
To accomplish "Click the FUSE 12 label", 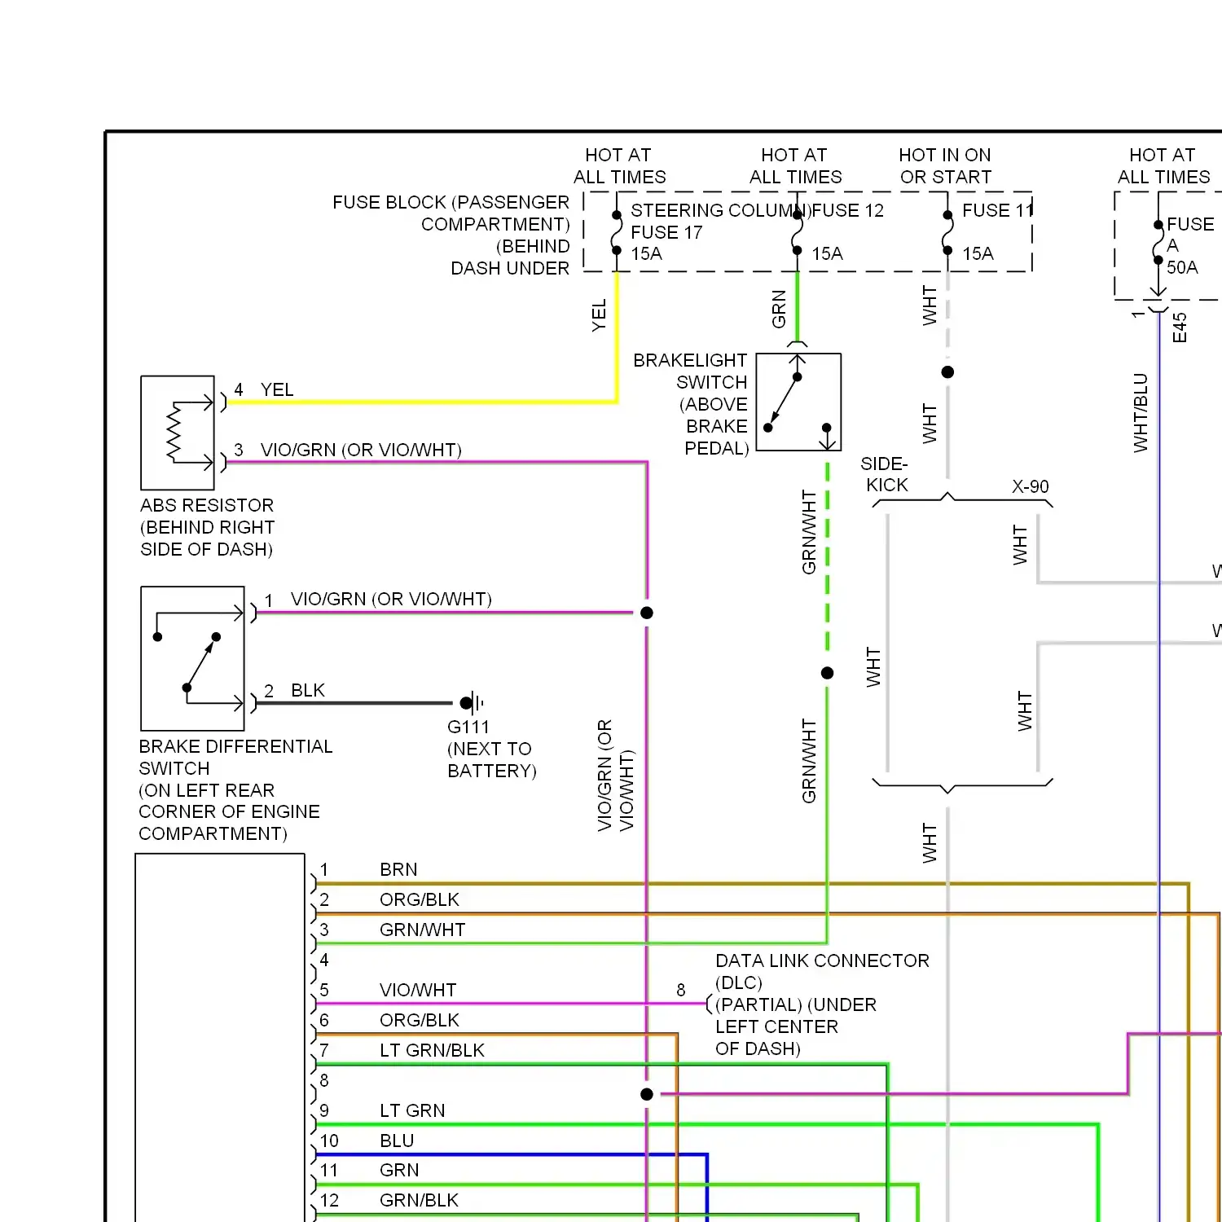I will (x=848, y=210).
